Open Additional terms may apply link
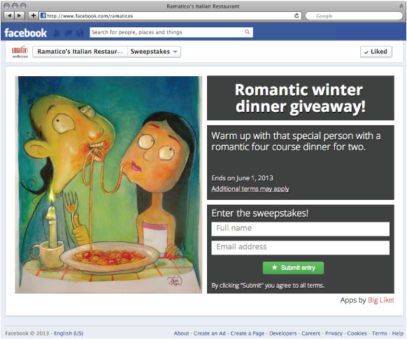The image size is (407, 339). [250, 189]
